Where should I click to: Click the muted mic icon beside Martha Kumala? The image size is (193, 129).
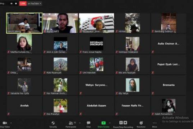pyautogui.click(x=8, y=52)
